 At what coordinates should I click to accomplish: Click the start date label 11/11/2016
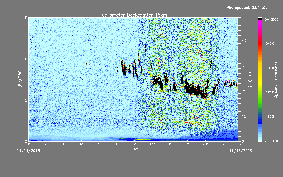[x=28, y=150]
